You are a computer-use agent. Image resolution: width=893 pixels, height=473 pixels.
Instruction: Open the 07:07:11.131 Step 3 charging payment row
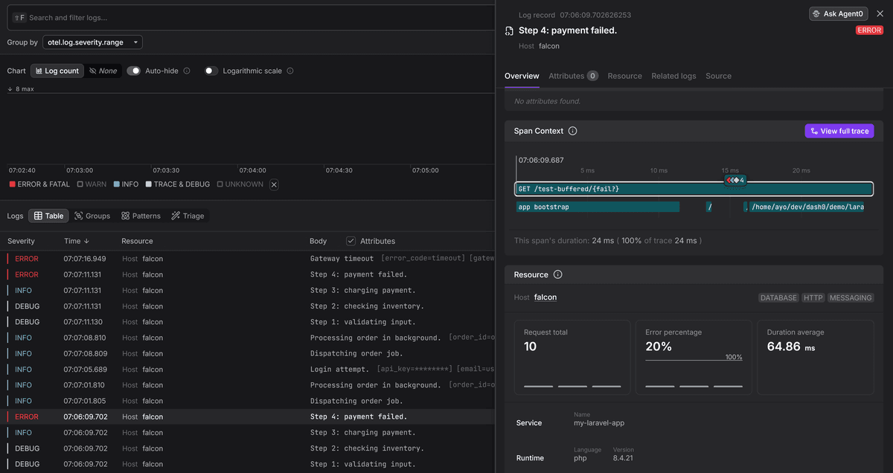click(x=247, y=290)
